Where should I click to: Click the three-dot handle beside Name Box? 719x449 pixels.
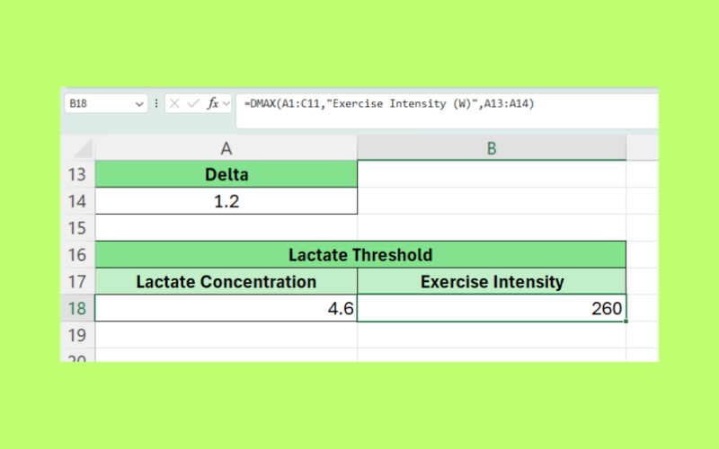156,104
